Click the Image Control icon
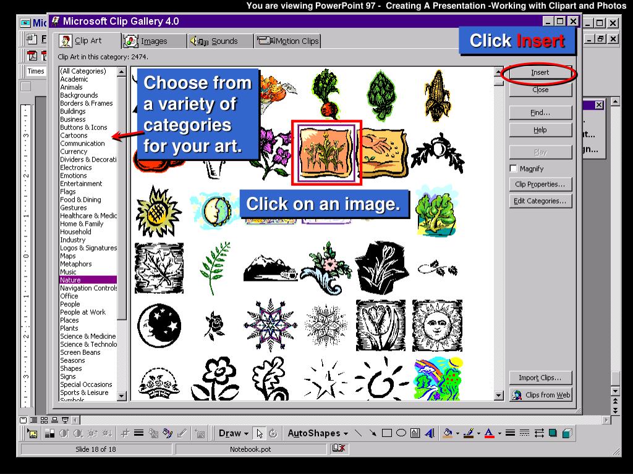Image resolution: width=633 pixels, height=474 pixels. coord(49,434)
